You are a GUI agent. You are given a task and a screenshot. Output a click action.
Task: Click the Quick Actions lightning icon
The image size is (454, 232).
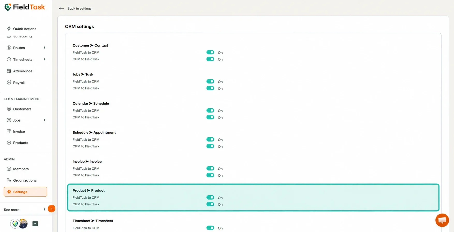click(9, 28)
